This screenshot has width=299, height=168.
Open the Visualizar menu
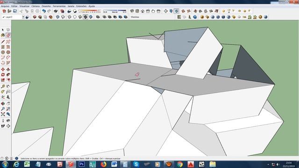coord(24,6)
